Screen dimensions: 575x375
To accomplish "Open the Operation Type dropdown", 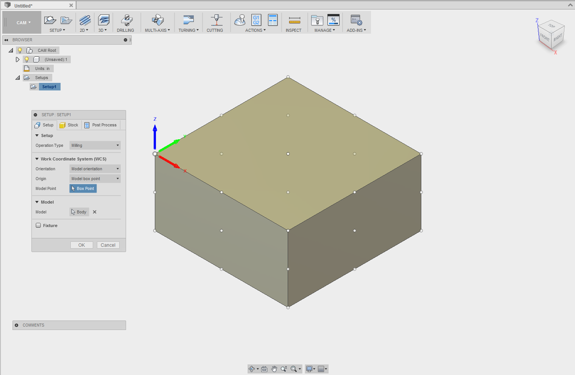I will click(95, 145).
